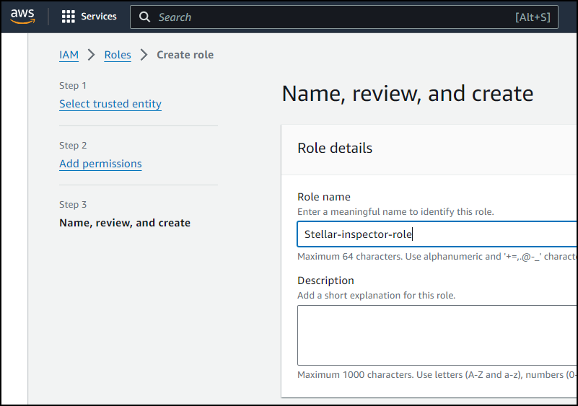Image resolution: width=578 pixels, height=406 pixels.
Task: Click the AWS logo home icon
Action: point(23,17)
